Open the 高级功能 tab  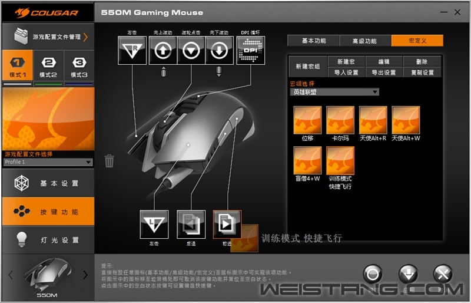pos(365,41)
